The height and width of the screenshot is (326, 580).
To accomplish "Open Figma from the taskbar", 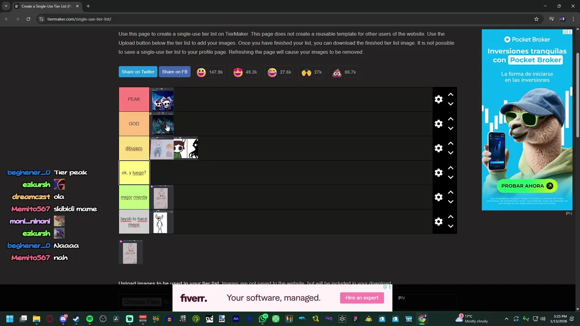I will pos(355,319).
